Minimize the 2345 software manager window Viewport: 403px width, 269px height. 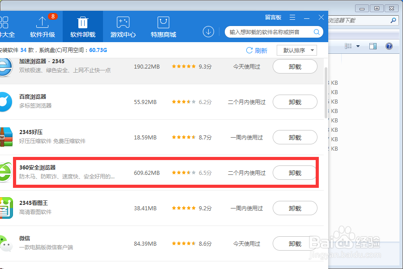click(307, 17)
